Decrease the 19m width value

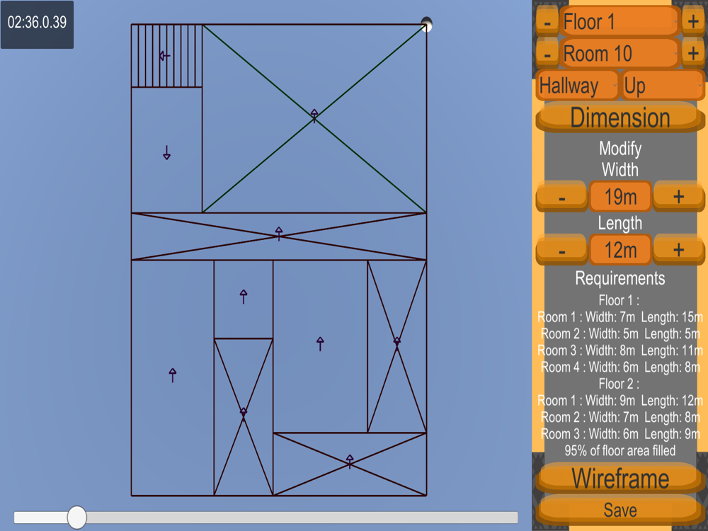[561, 197]
